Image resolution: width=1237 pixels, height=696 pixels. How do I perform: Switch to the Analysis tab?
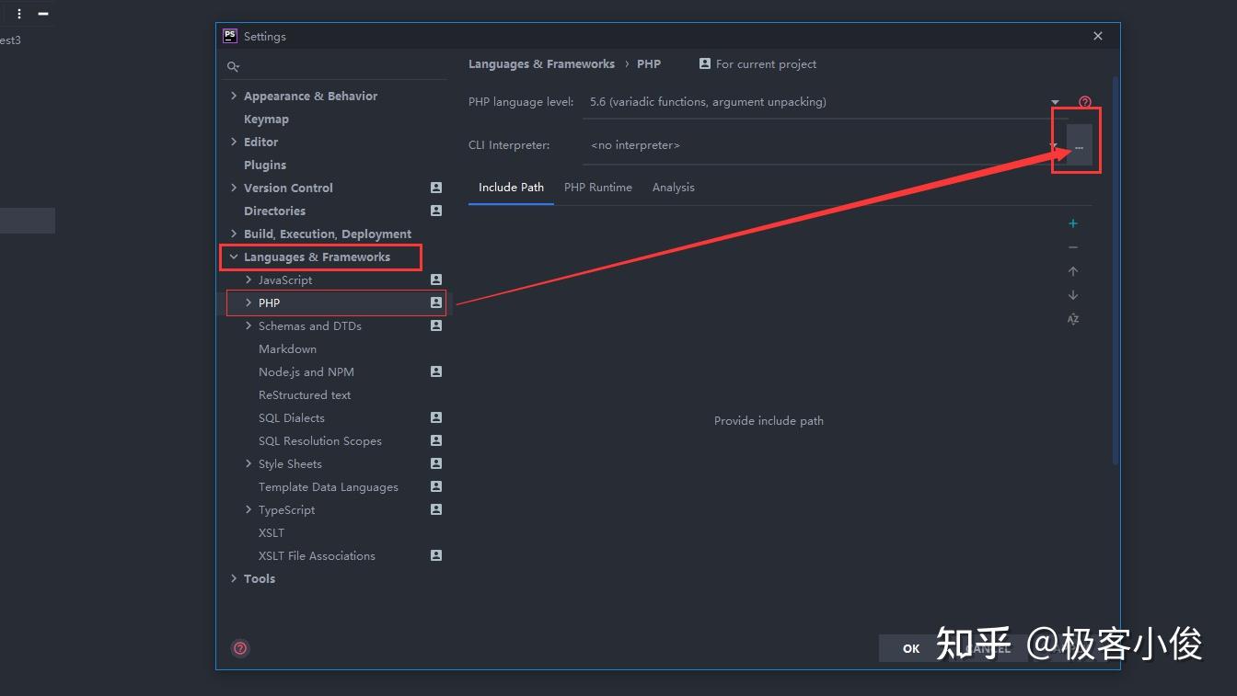click(x=673, y=187)
